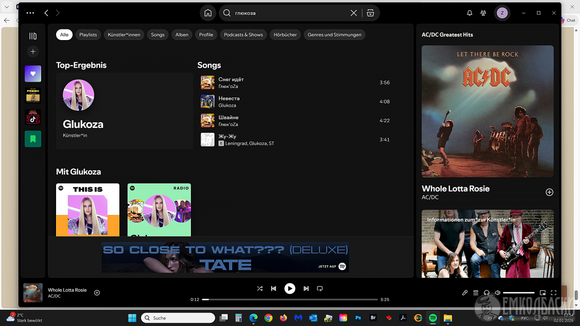Open the Glukoza top result card
580x326 pixels.
point(124,111)
